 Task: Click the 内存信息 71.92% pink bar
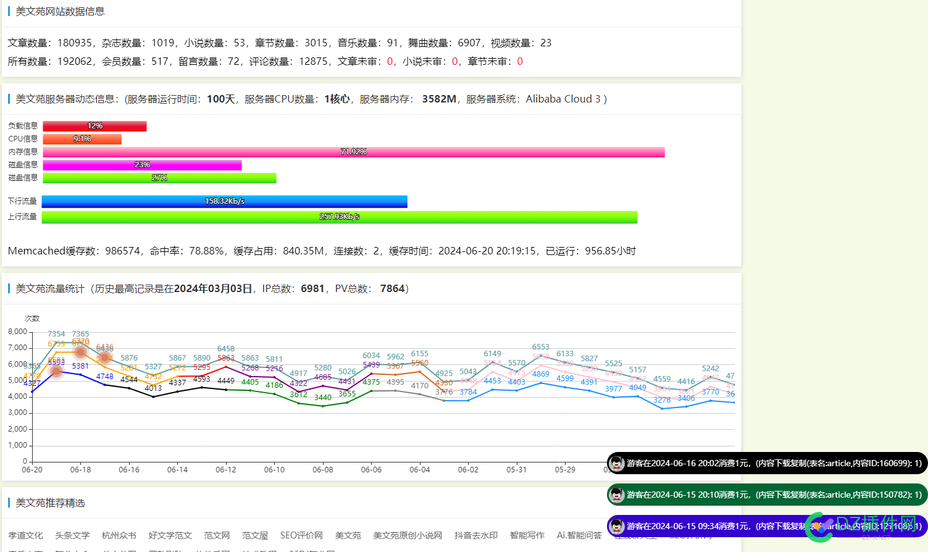[x=354, y=152]
